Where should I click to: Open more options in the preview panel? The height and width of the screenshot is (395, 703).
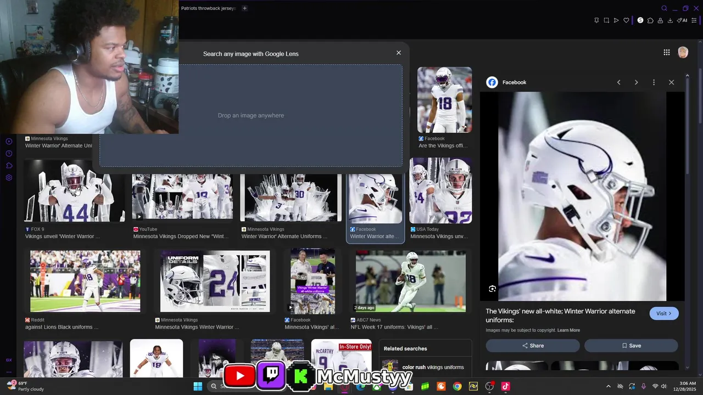coord(654,82)
